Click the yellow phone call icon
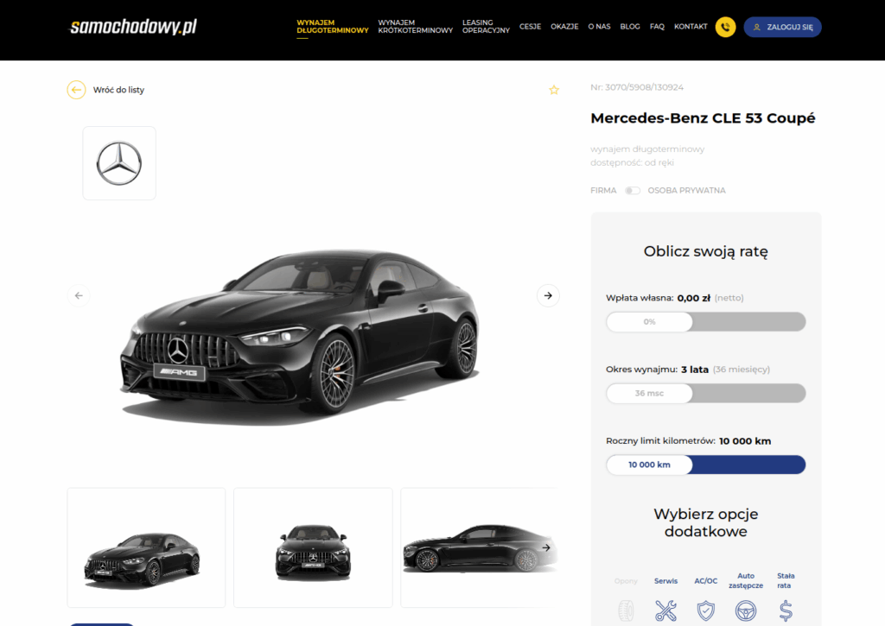The height and width of the screenshot is (626, 885). 725,27
